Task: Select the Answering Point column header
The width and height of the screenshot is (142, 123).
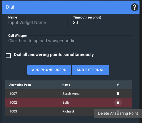Action: tap(20, 85)
